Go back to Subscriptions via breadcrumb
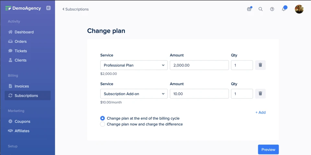The height and width of the screenshot is (155, 311). click(75, 9)
